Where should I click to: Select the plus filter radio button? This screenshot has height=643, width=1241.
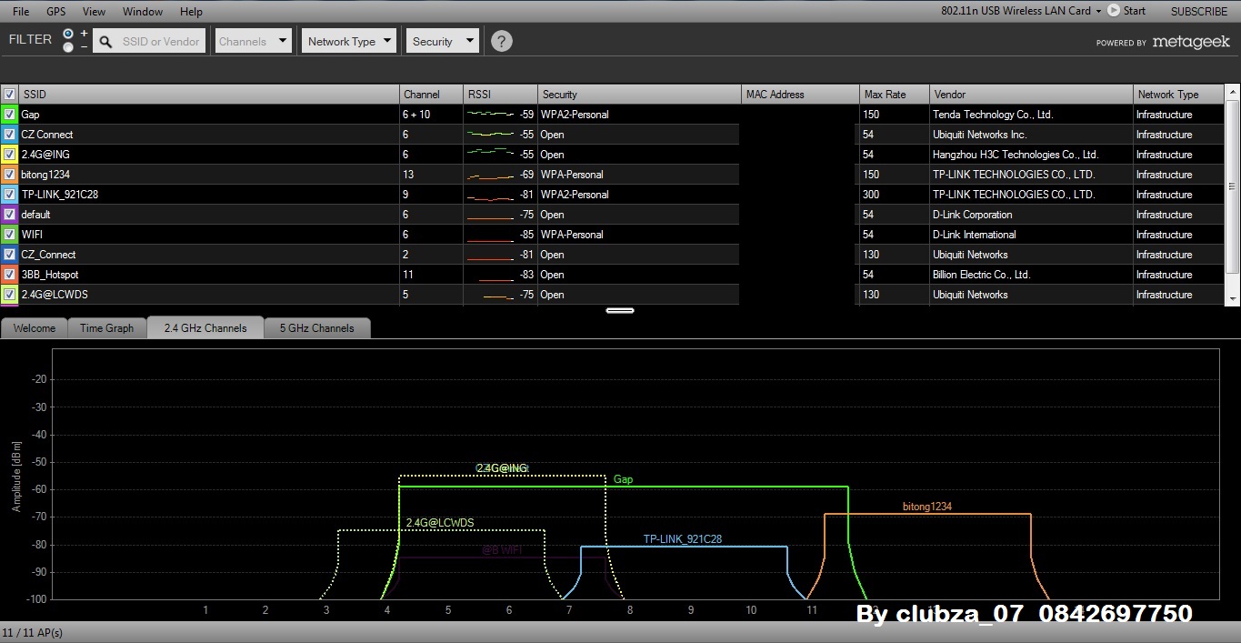click(x=68, y=34)
